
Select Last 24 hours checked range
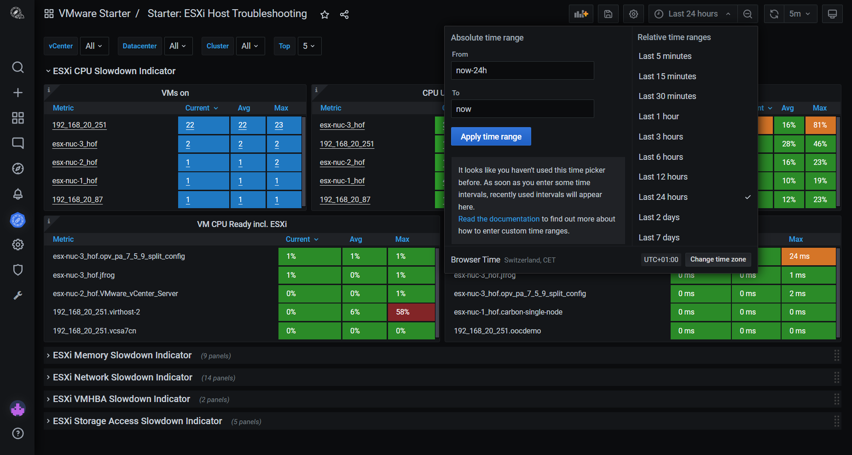tap(695, 197)
